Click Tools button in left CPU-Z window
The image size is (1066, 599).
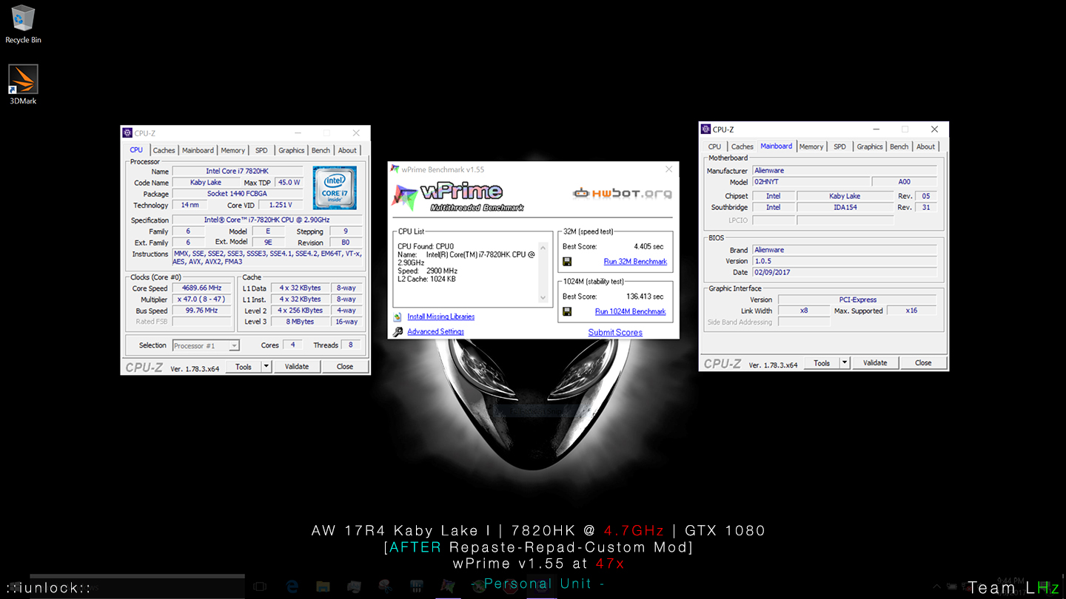244,367
